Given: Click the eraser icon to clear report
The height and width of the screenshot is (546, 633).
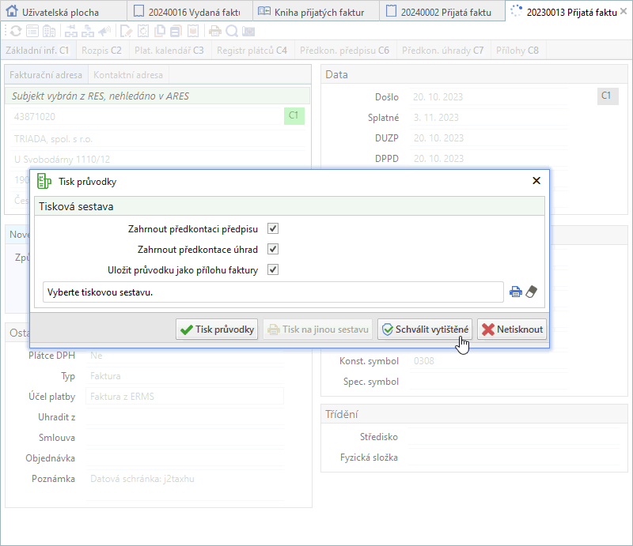Looking at the screenshot, I should 531,292.
